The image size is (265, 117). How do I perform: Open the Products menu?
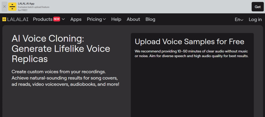tap(42, 19)
